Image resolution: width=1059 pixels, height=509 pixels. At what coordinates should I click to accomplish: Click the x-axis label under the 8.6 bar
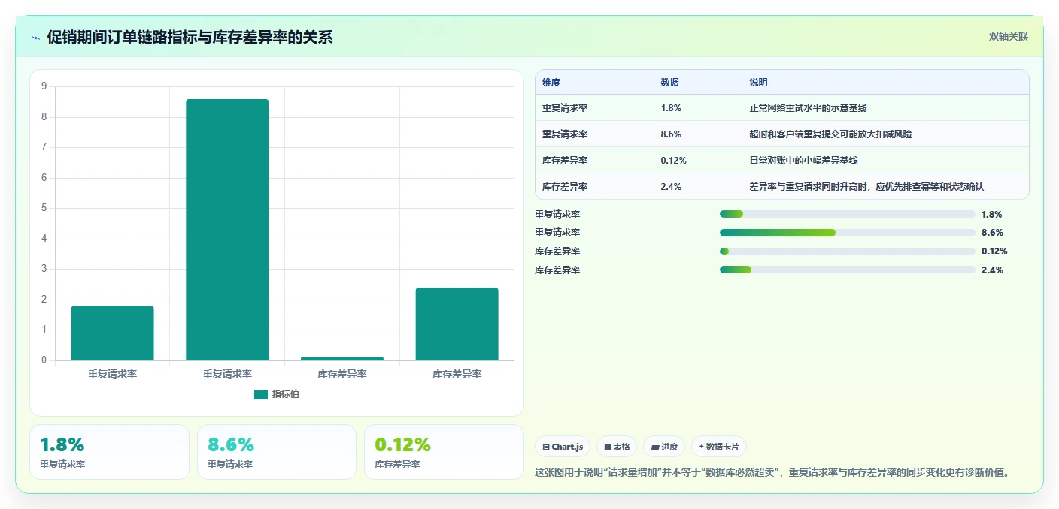click(227, 374)
